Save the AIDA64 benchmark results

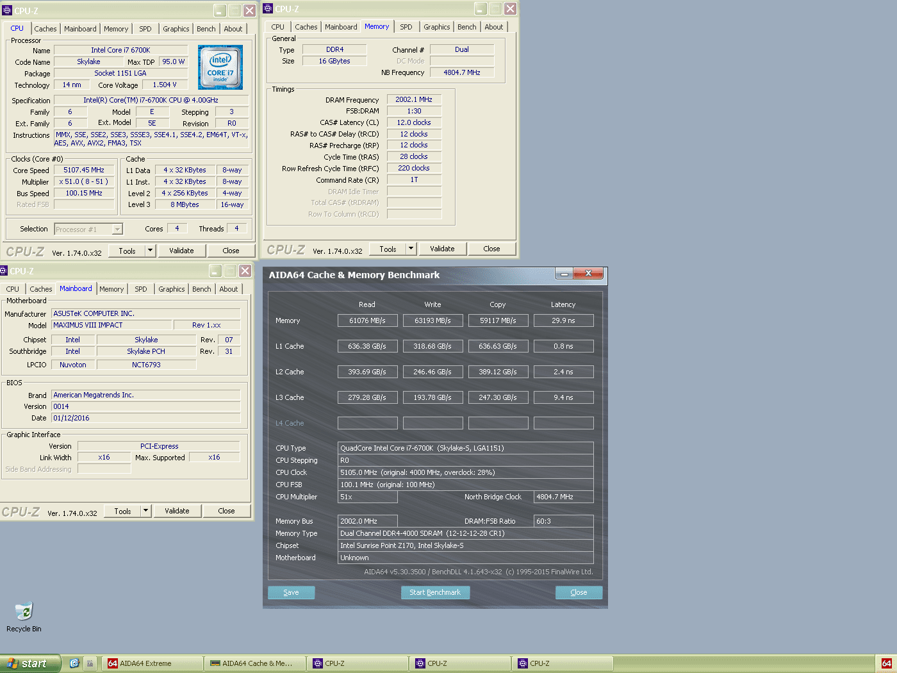pos(291,592)
